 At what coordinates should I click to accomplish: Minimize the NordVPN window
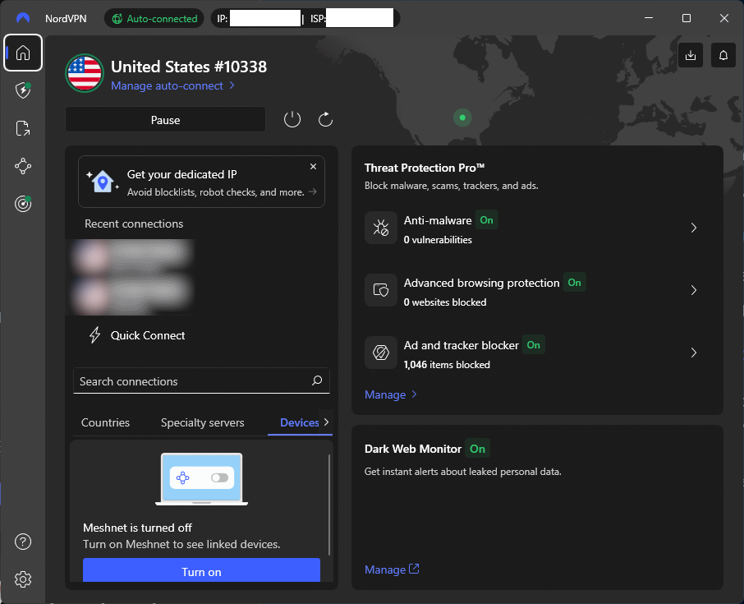[x=649, y=18]
